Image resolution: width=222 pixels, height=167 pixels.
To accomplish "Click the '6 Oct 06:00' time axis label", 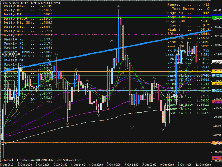I will [60, 165].
